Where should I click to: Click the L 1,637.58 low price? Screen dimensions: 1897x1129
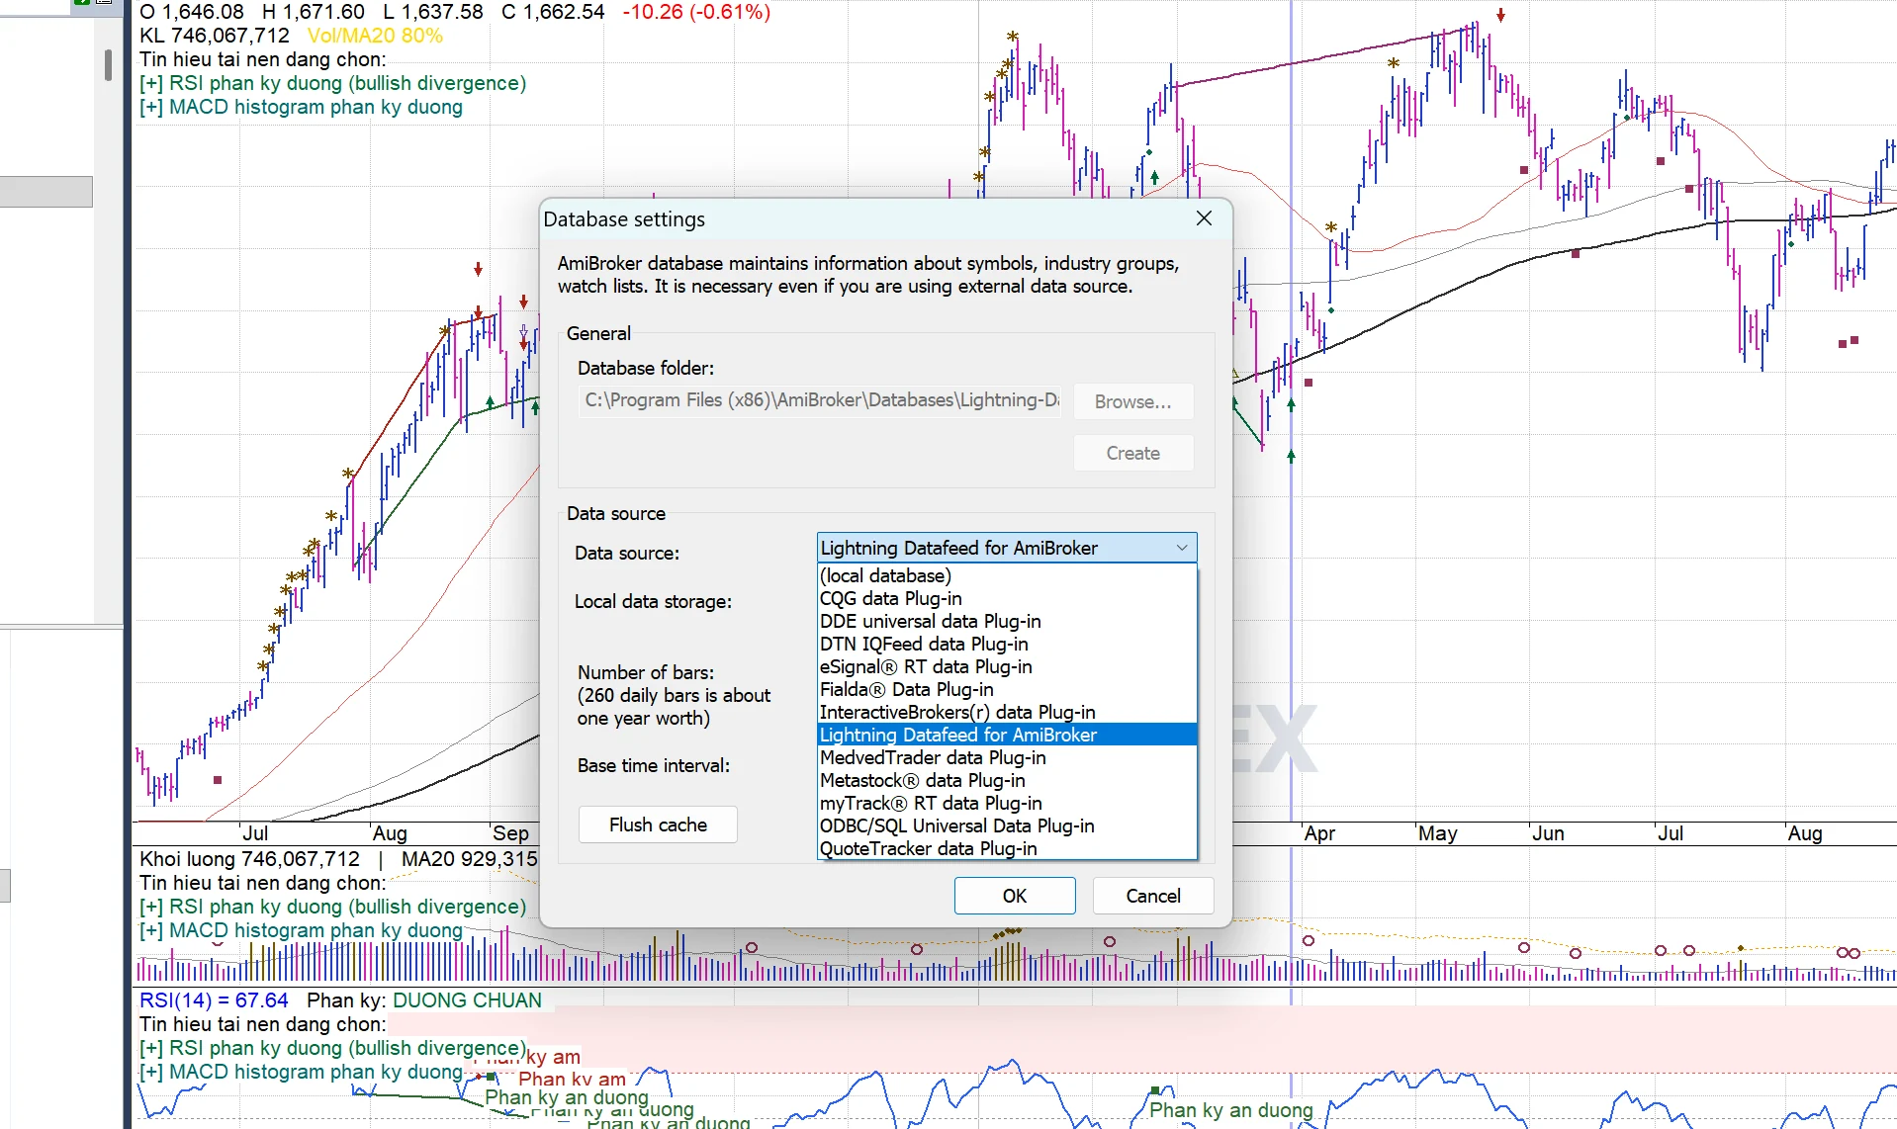433,12
